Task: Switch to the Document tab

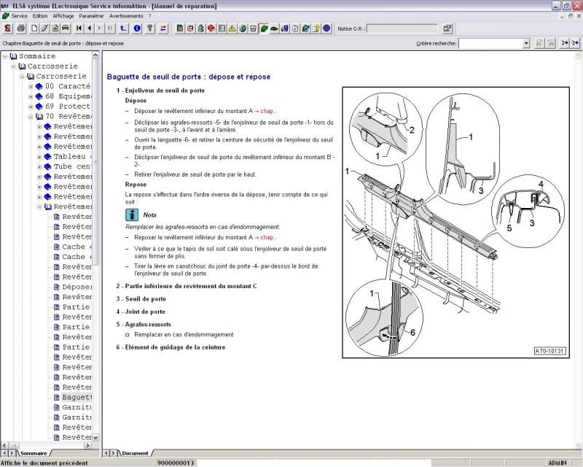Action: 135,453
